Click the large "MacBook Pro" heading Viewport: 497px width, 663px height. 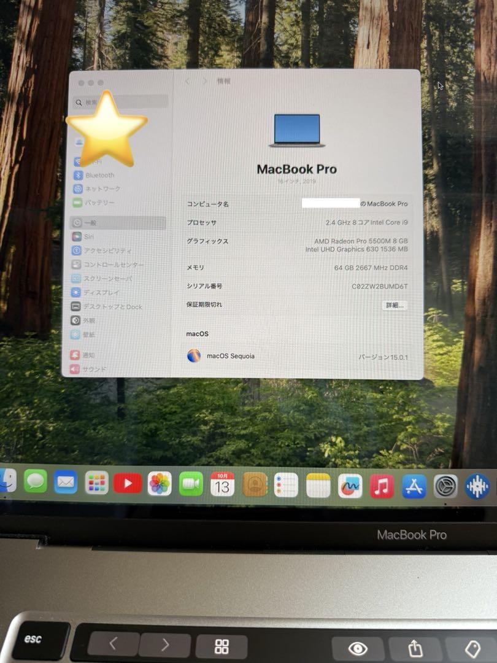click(x=297, y=169)
